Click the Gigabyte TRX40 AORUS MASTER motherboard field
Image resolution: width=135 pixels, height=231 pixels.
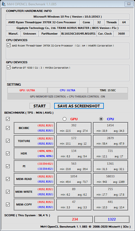coord(67,28)
